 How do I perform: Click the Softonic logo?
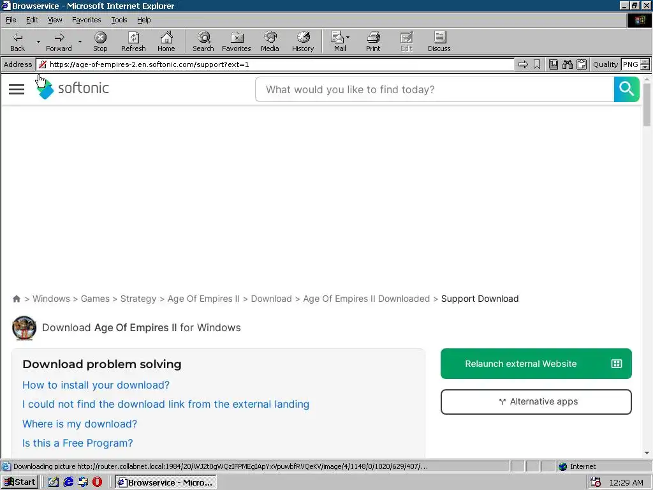coord(73,88)
